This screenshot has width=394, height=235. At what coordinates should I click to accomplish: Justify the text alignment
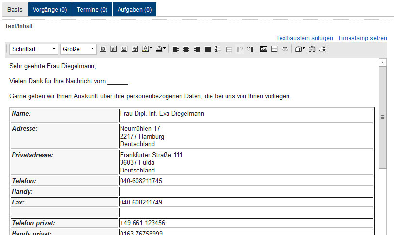208,49
